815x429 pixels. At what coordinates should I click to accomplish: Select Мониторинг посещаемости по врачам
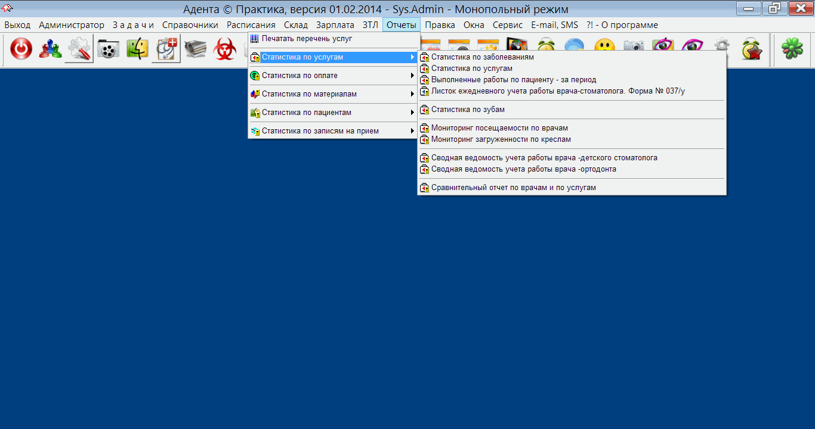pos(499,128)
